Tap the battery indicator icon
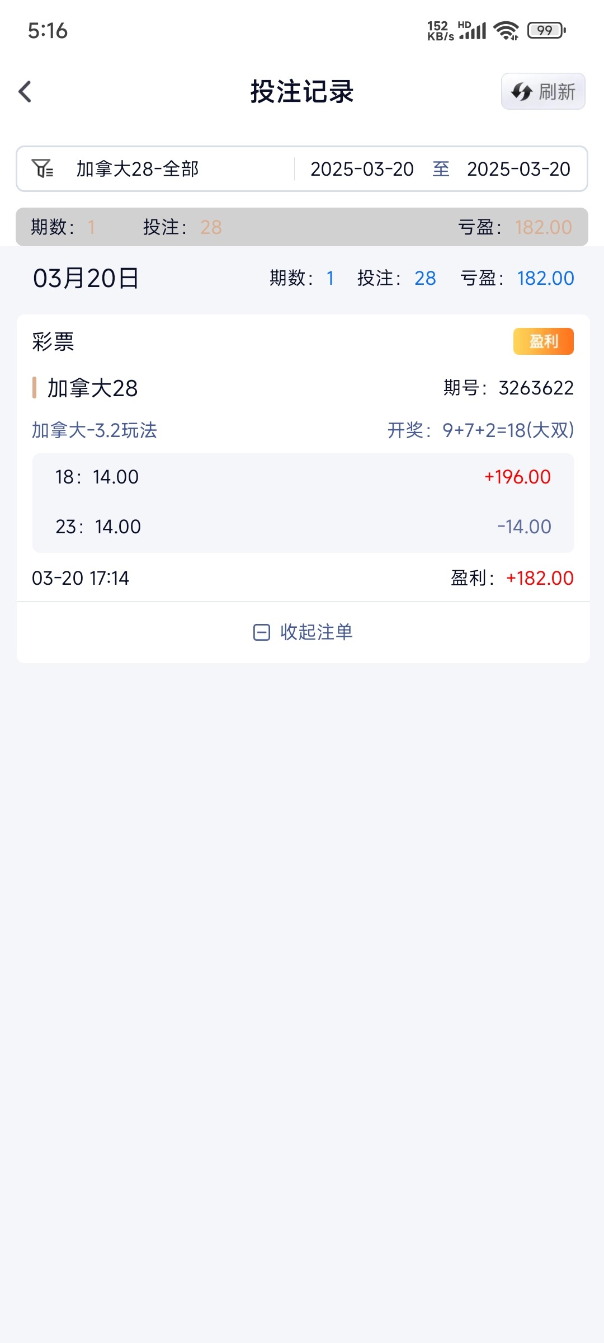 (546, 30)
